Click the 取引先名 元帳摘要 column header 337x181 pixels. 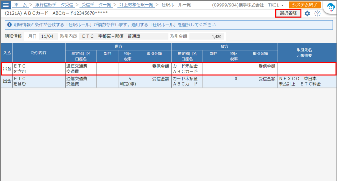[x=304, y=53]
